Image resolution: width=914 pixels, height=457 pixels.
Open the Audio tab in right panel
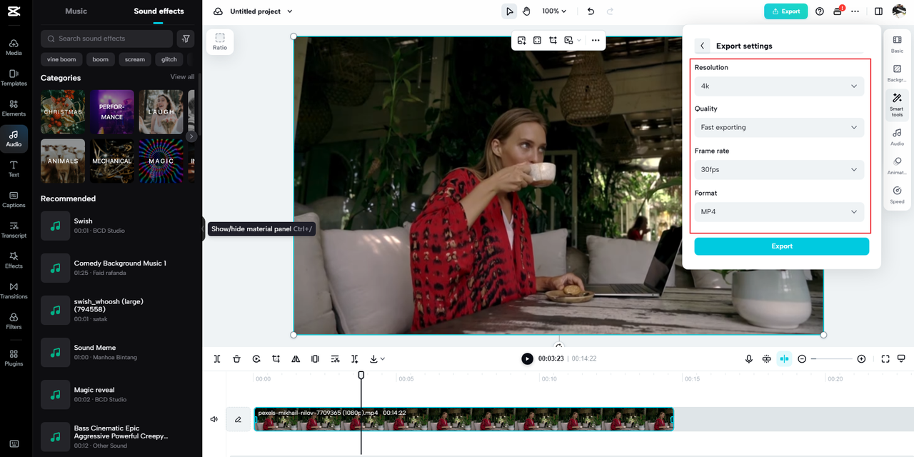click(897, 137)
